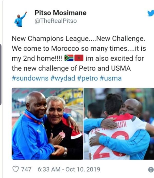Click the 6:33 AM tweet time
The width and height of the screenshot is (154, 178).
click(49, 169)
